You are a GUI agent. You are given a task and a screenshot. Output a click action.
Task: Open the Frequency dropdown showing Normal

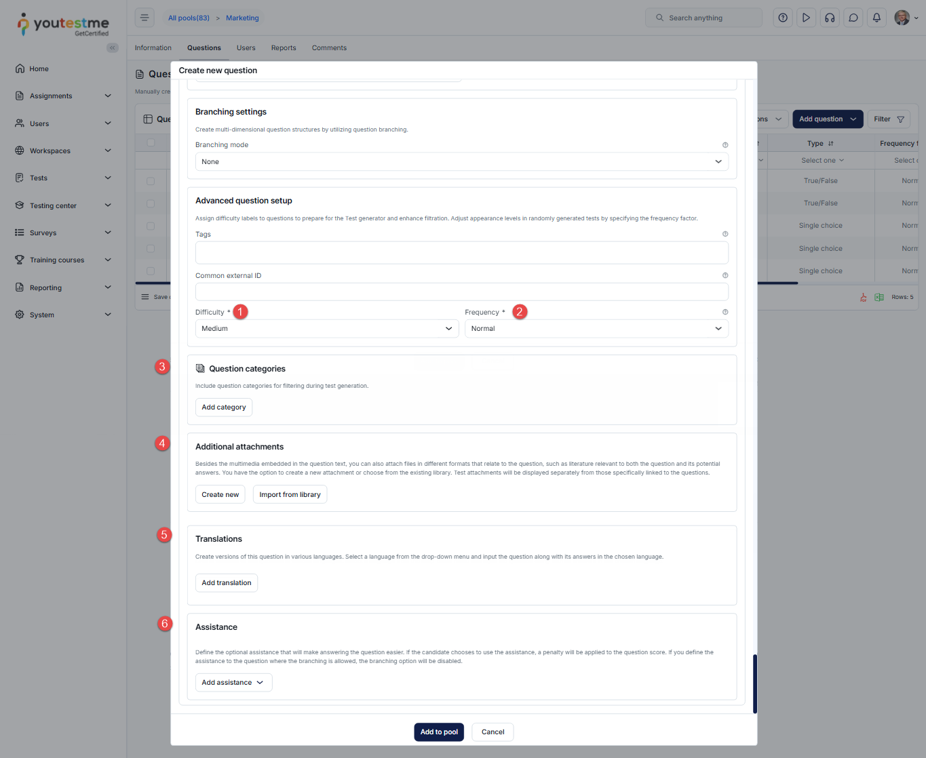pyautogui.click(x=596, y=328)
